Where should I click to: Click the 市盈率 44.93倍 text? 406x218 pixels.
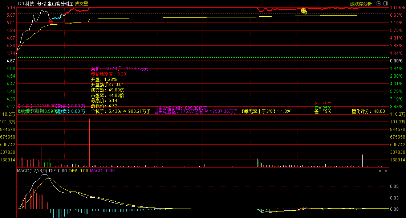coord(107,95)
